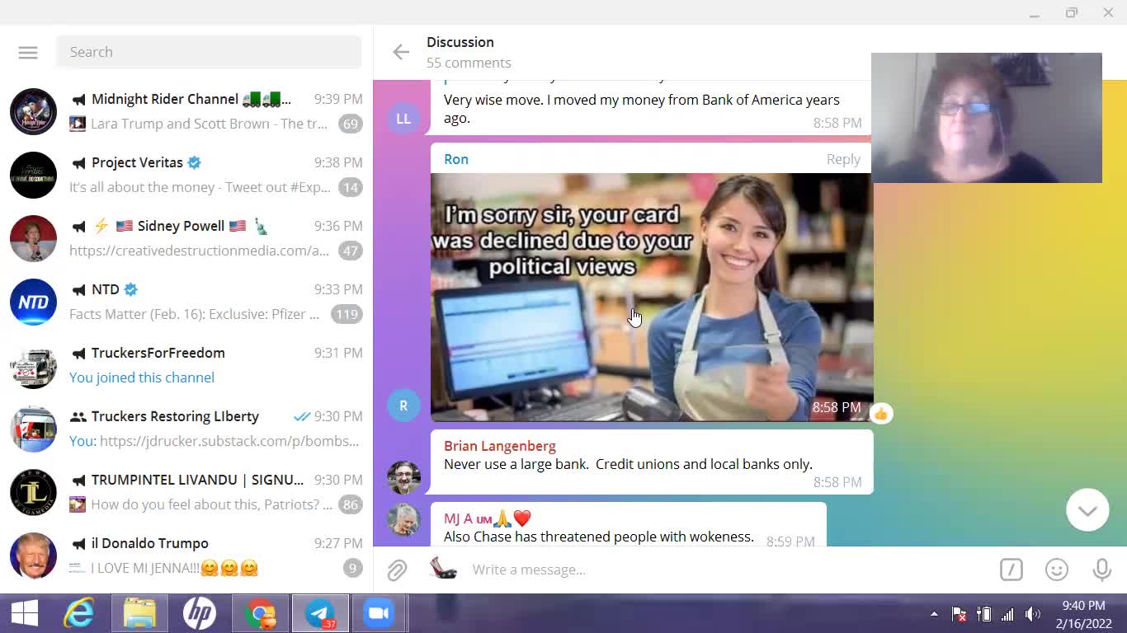This screenshot has width=1127, height=633.
Task: Record voice message with microphone
Action: (x=1101, y=570)
